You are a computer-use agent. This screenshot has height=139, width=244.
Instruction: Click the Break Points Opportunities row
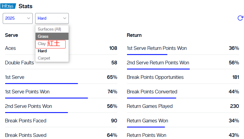(183, 77)
